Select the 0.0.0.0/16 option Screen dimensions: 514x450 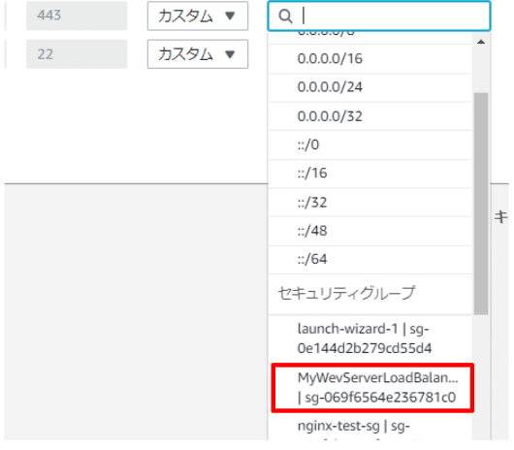pyautogui.click(x=369, y=59)
